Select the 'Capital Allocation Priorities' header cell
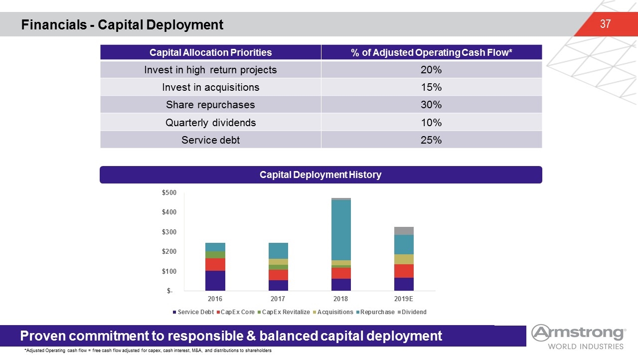 (210, 52)
